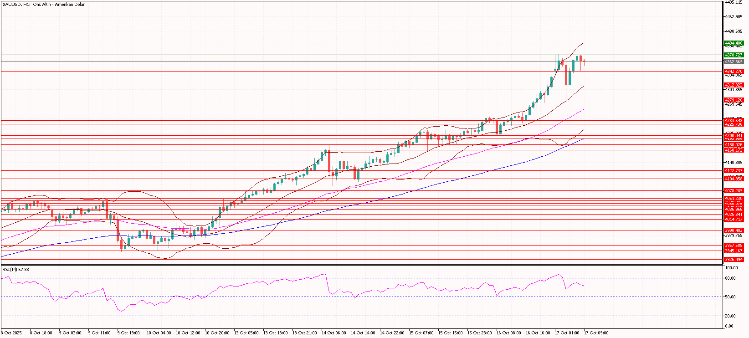Screen dimensions: 749x338
Task: Click the green 4404.480 price level label
Action: (734, 43)
